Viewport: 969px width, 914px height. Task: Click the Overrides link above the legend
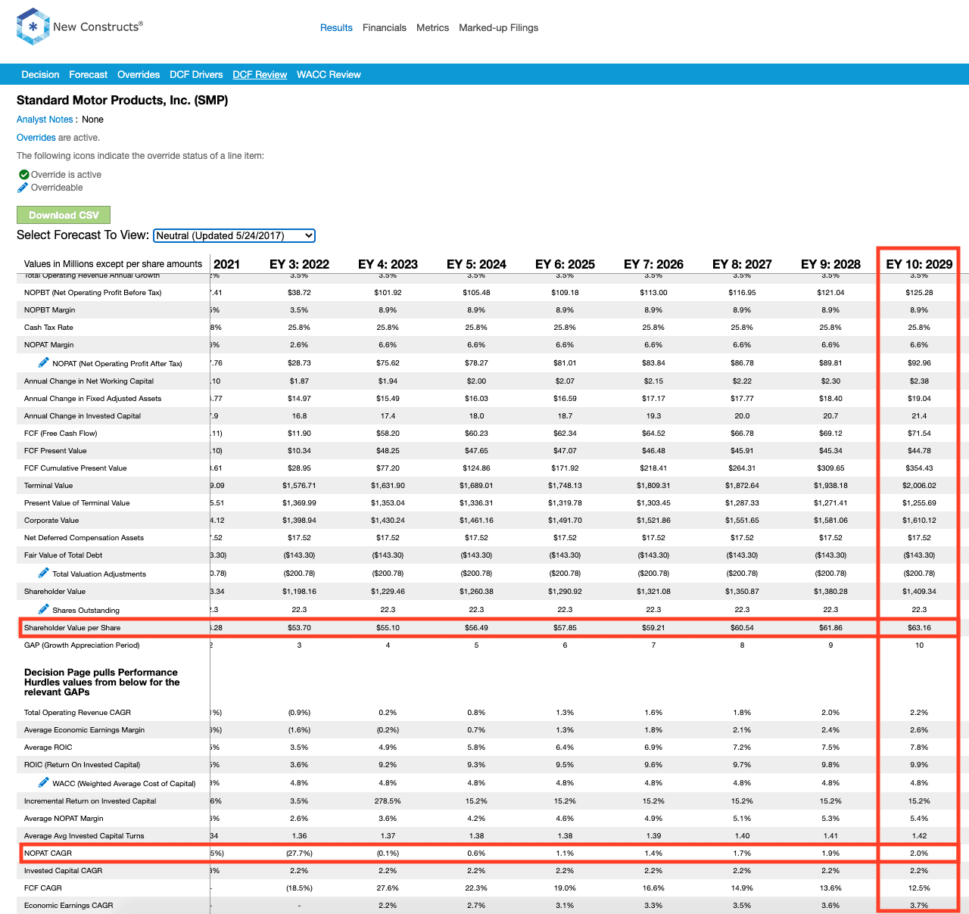click(x=36, y=138)
